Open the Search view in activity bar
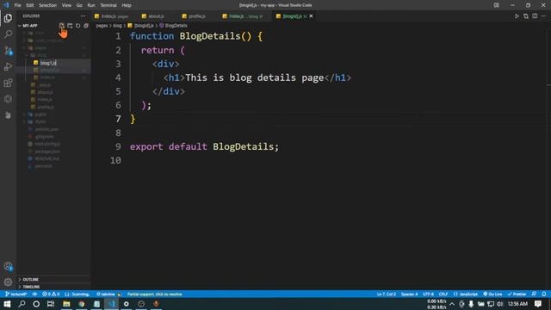551x310 pixels. pos(8,34)
